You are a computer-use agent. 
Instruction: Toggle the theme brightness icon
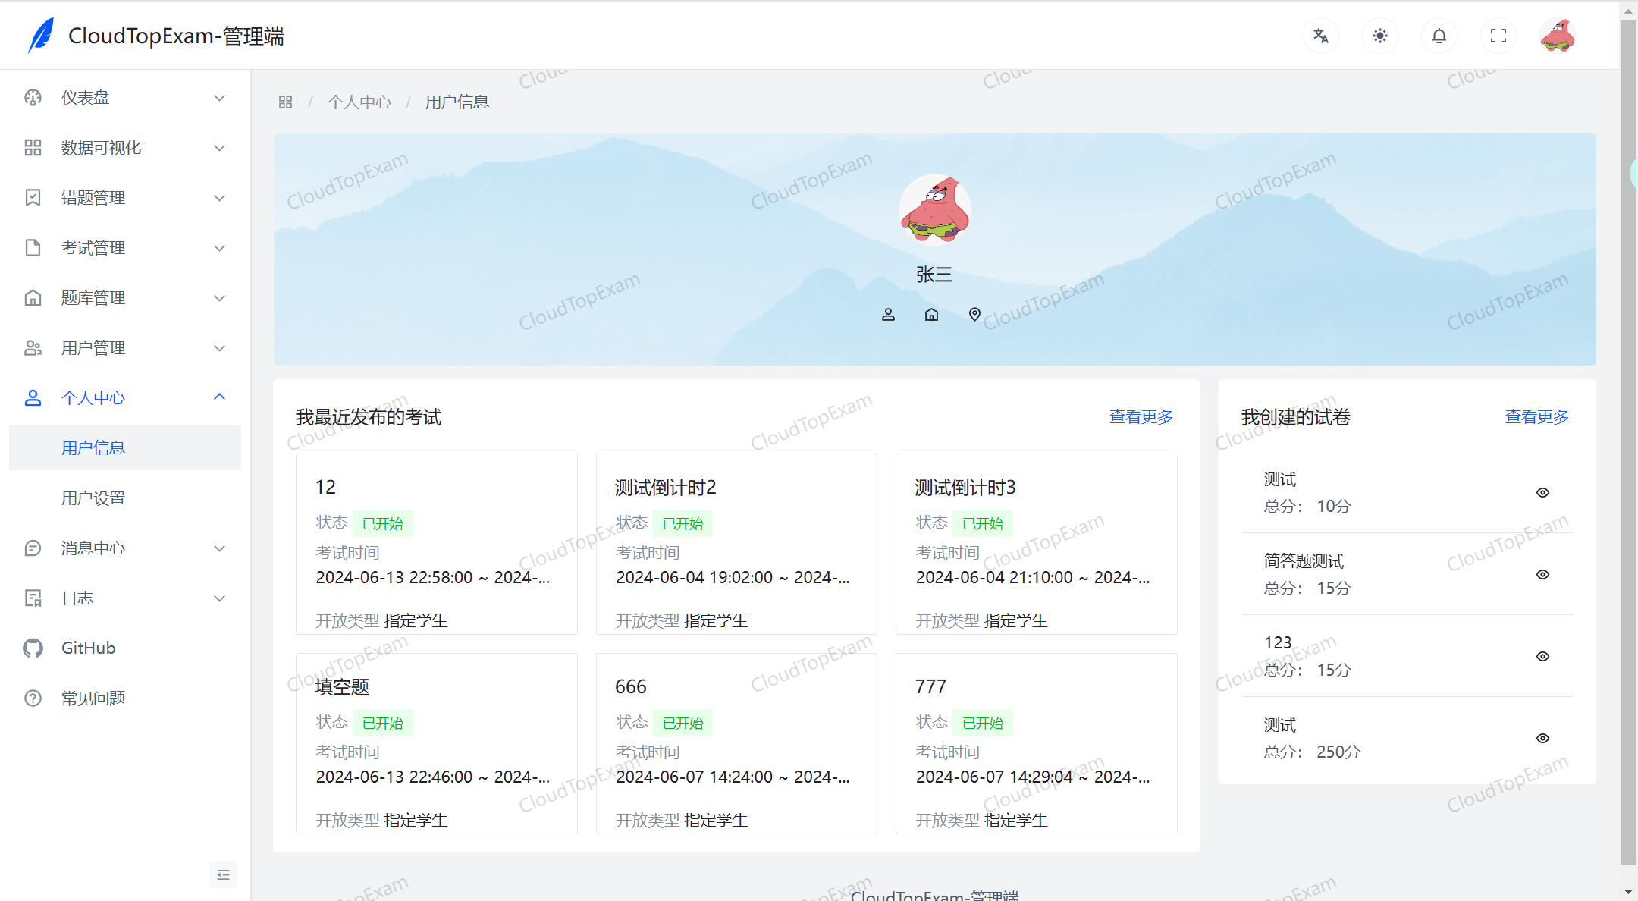tap(1379, 36)
